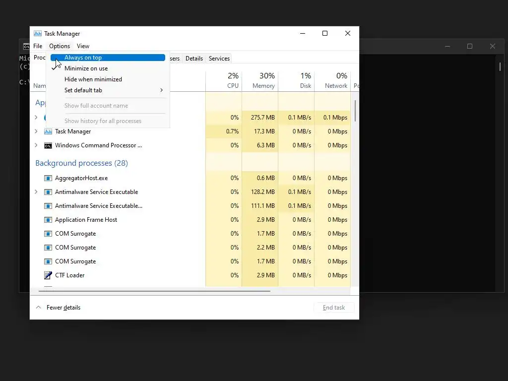Maximize the Command Prompt window behind

coord(470,46)
